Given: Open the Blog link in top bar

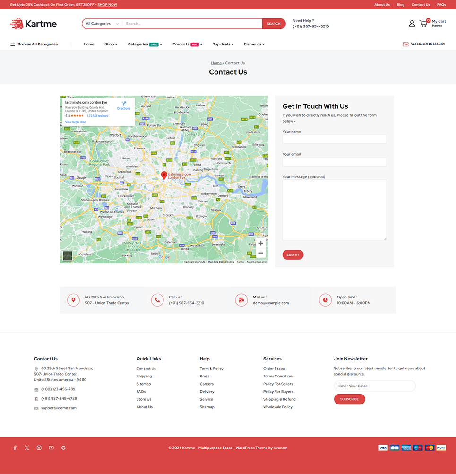Looking at the screenshot, I should (400, 5).
